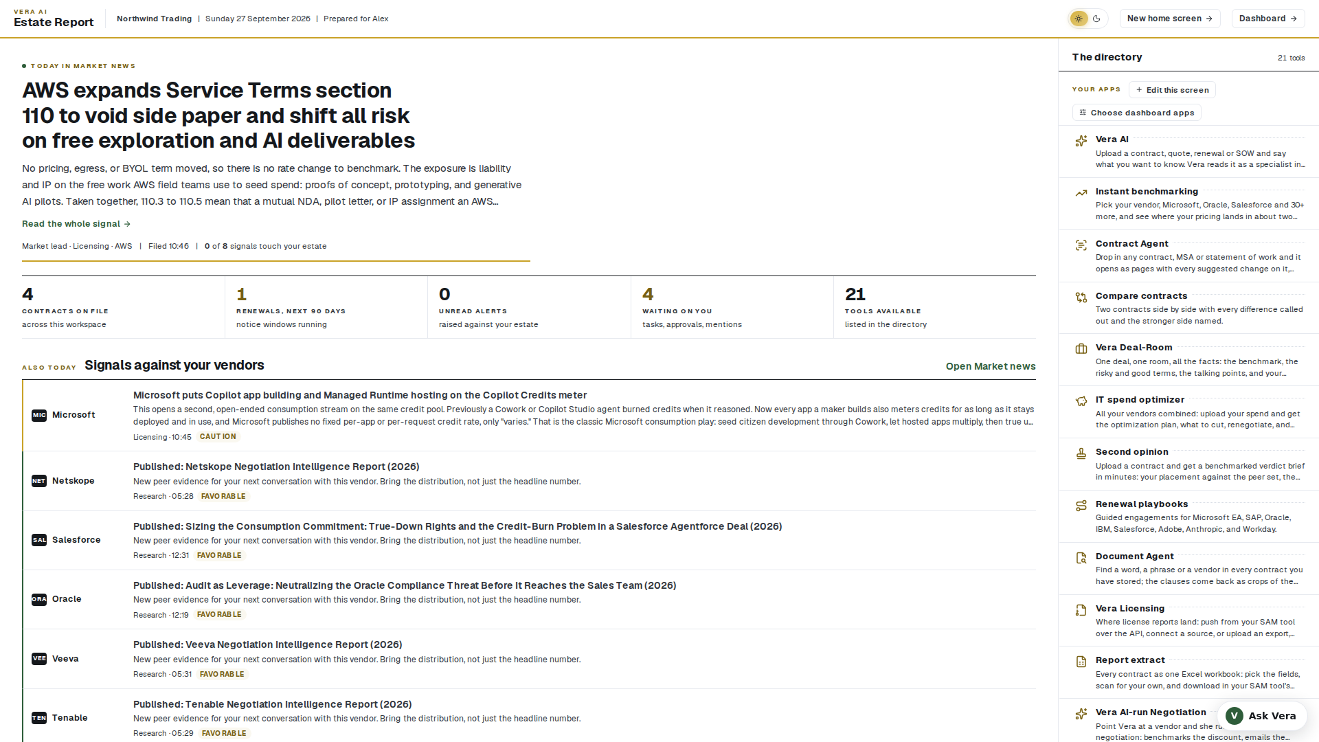
Task: Open Contract Agent icon
Action: point(1081,245)
